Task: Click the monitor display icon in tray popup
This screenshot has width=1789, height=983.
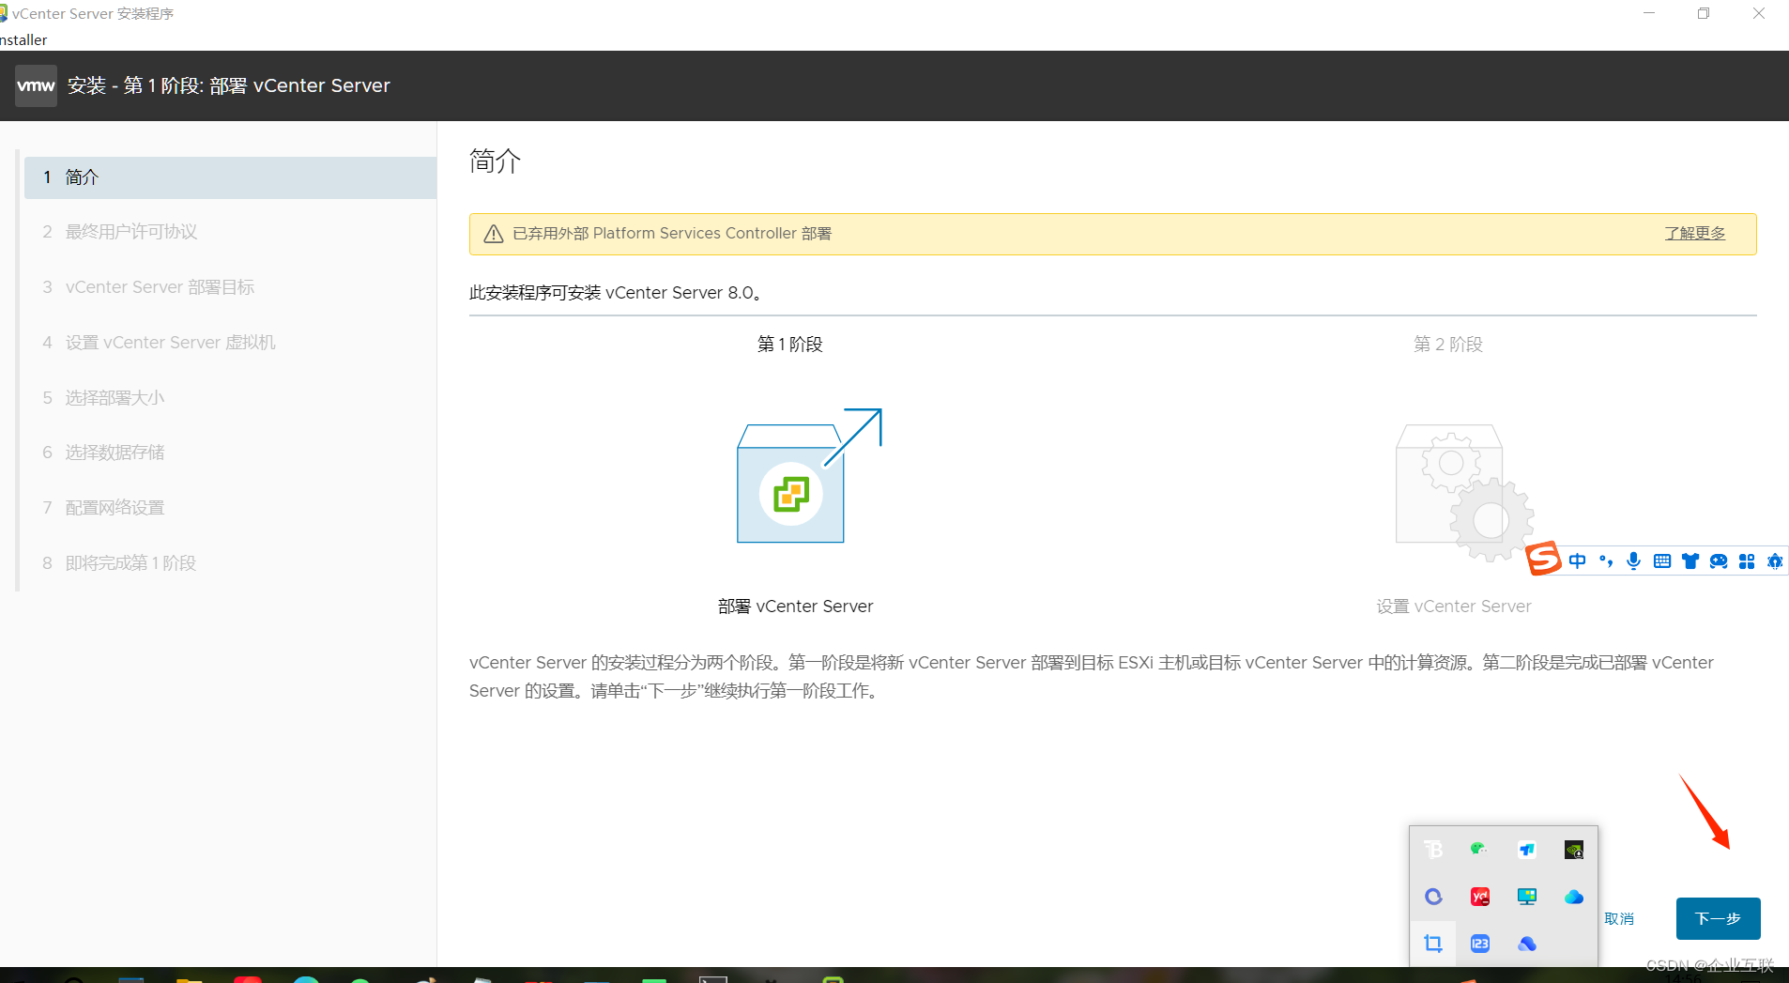Action: click(1527, 897)
